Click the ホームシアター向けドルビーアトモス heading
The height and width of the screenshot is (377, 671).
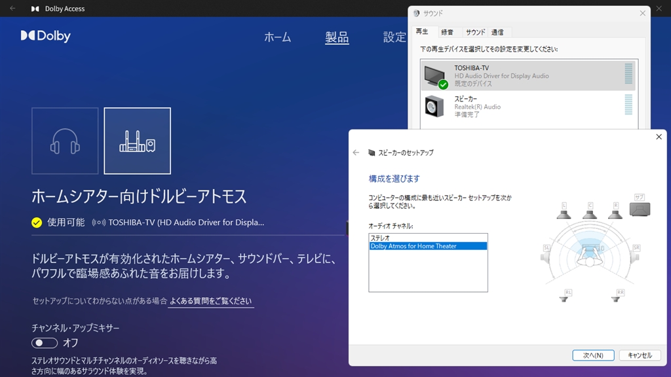[x=139, y=196]
